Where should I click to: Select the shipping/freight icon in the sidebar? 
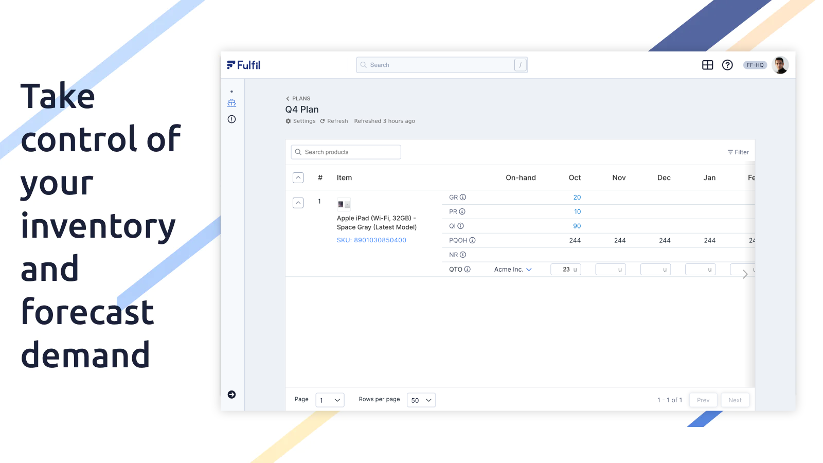(x=231, y=103)
